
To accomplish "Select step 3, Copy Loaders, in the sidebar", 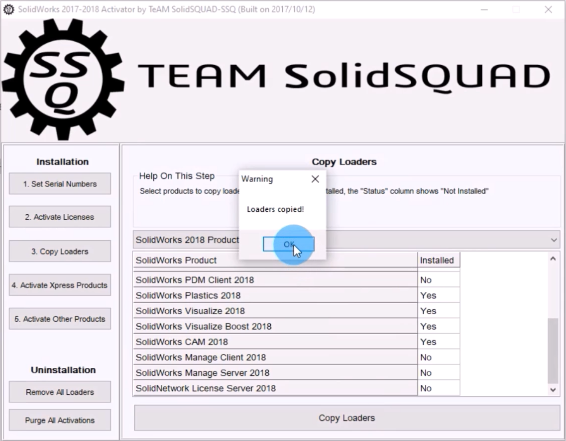I will pos(60,252).
